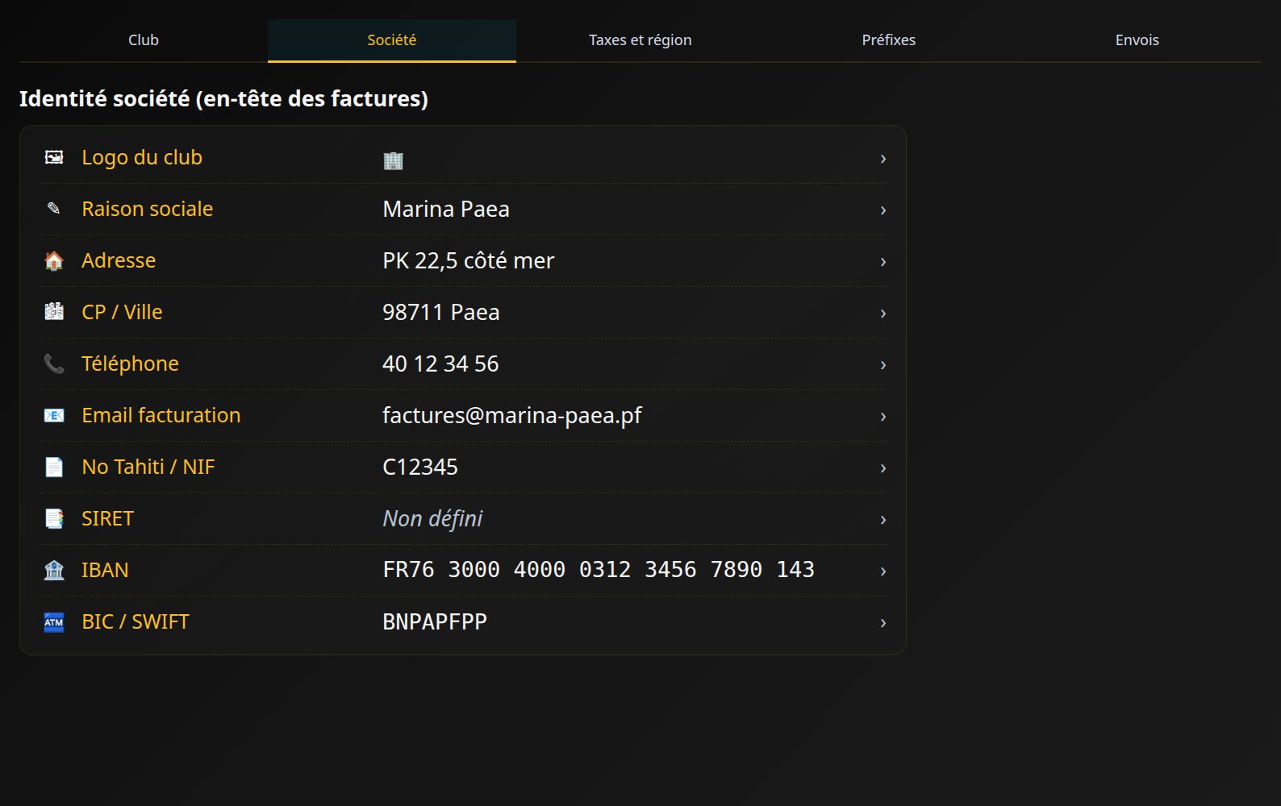The width and height of the screenshot is (1281, 806).
Task: Click the envelope icon beside Email facturation
Action: point(54,415)
